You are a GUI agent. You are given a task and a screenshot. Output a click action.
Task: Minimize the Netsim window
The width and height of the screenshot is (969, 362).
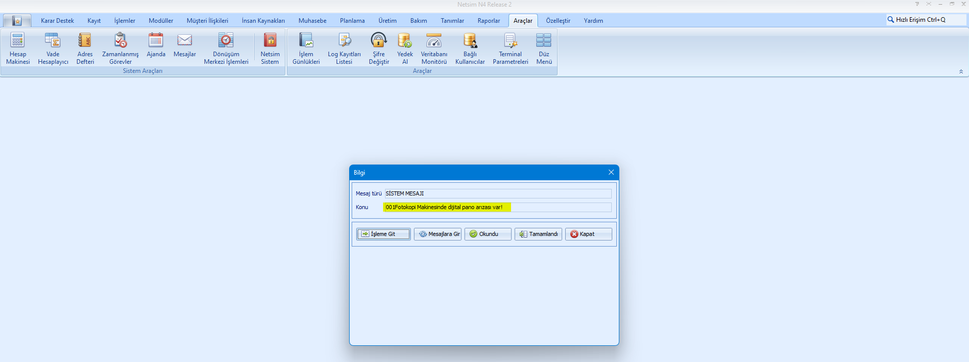coord(940,4)
